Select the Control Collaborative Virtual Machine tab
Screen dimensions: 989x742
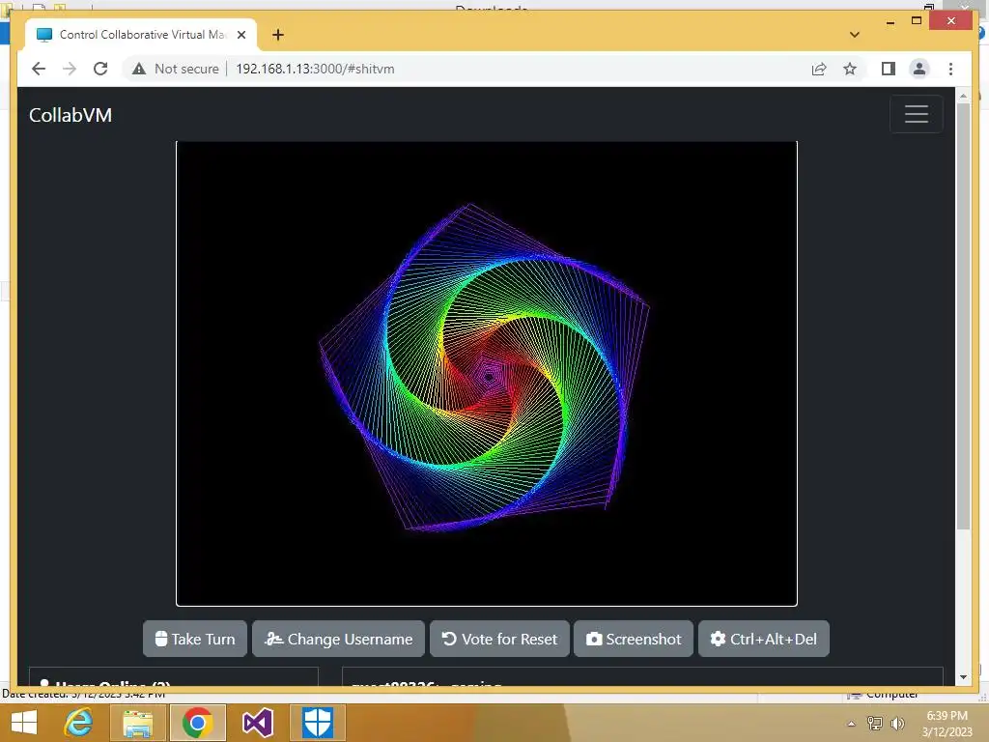pyautogui.click(x=141, y=35)
